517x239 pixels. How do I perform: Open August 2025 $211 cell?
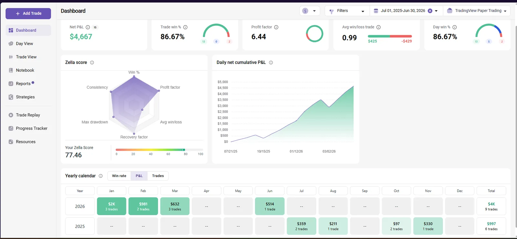[333, 226]
